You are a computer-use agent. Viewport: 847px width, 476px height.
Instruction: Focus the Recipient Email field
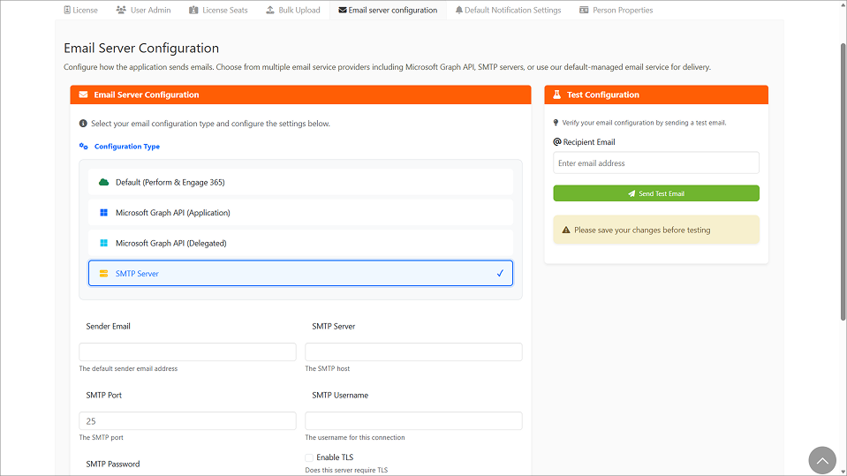click(656, 163)
